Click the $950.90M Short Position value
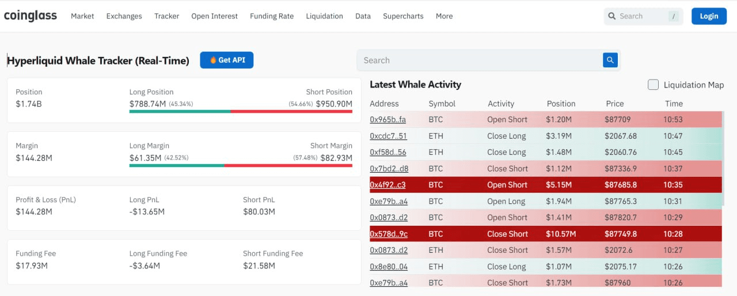Viewport: 737px width, 296px height. point(334,104)
